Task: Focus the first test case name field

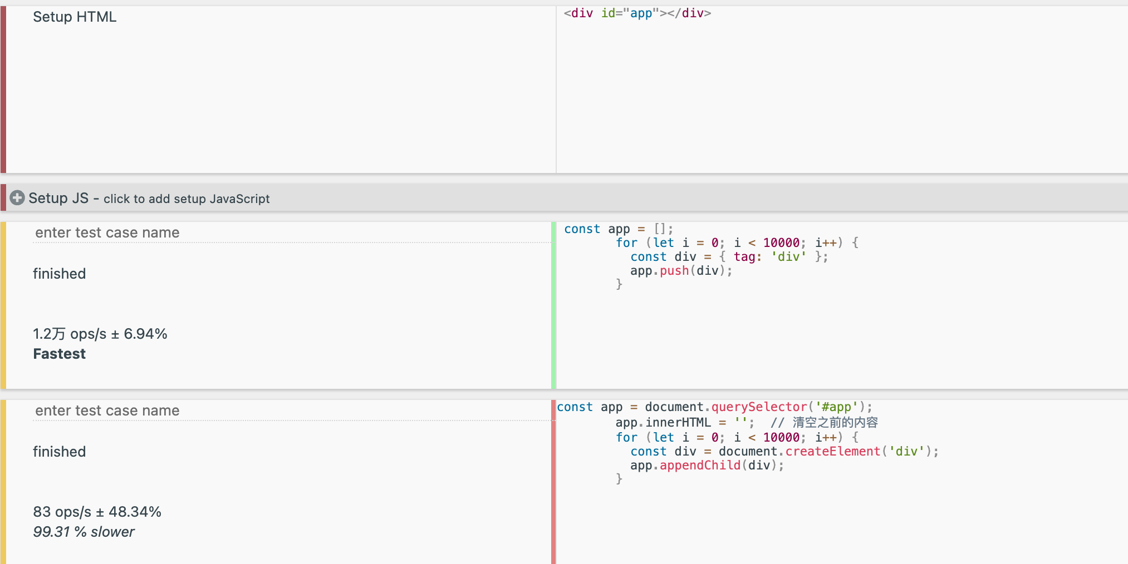Action: (x=292, y=232)
